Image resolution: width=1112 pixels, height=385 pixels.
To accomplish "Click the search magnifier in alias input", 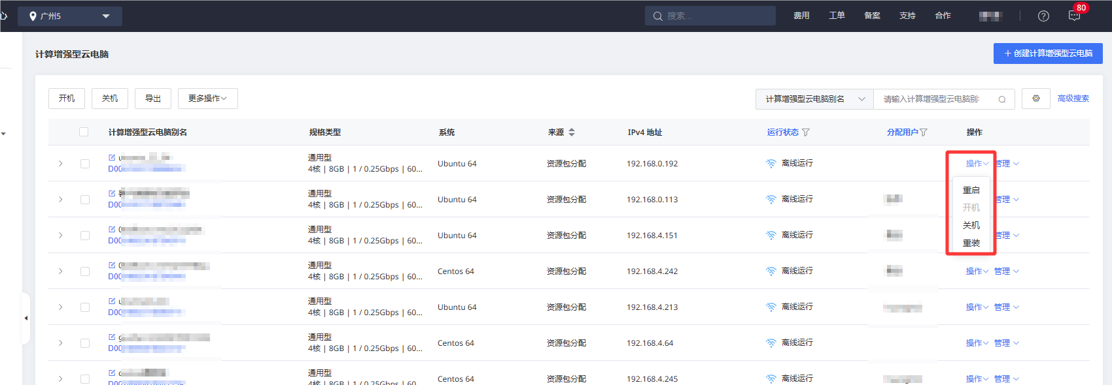I will [1001, 99].
